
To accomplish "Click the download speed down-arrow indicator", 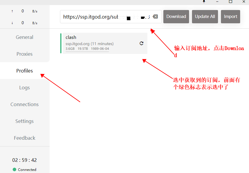I will [x=12, y=23].
